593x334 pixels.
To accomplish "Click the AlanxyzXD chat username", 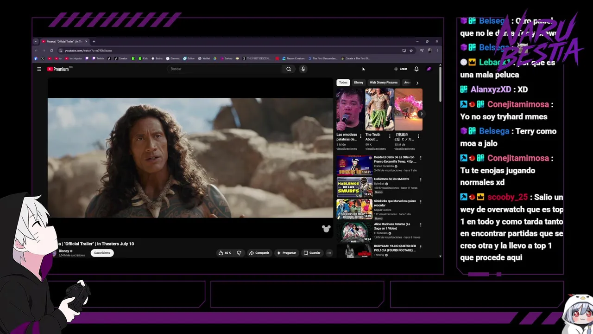I will coord(491,90).
